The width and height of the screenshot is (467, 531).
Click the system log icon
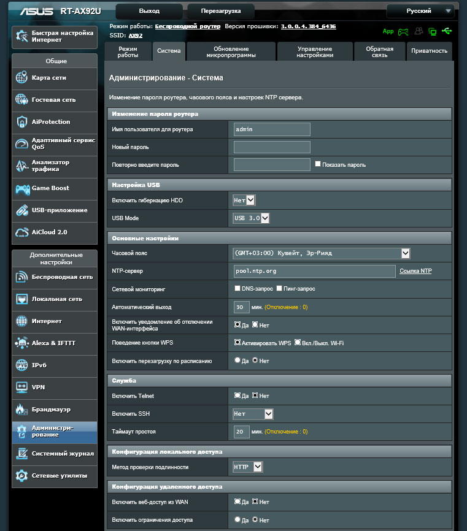coord(21,454)
